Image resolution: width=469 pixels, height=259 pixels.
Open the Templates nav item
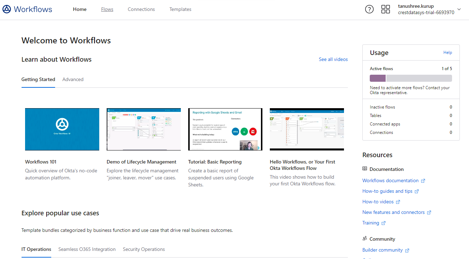tap(180, 9)
